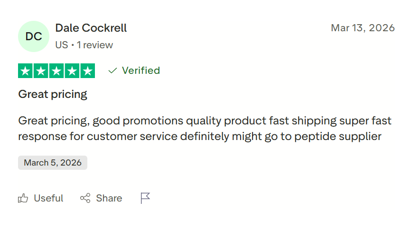Click the DC profile avatar

(x=34, y=36)
